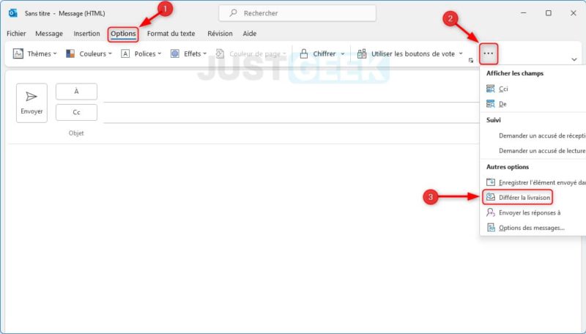The height and width of the screenshot is (334, 586).
Task: Click the À recipients button
Action: pyautogui.click(x=77, y=92)
